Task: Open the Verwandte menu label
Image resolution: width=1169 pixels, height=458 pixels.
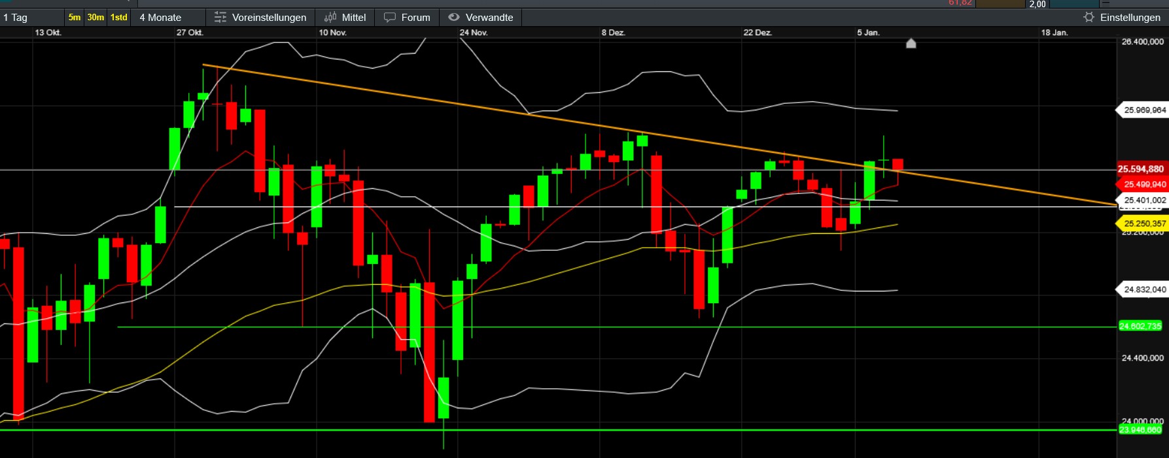Action: click(489, 18)
